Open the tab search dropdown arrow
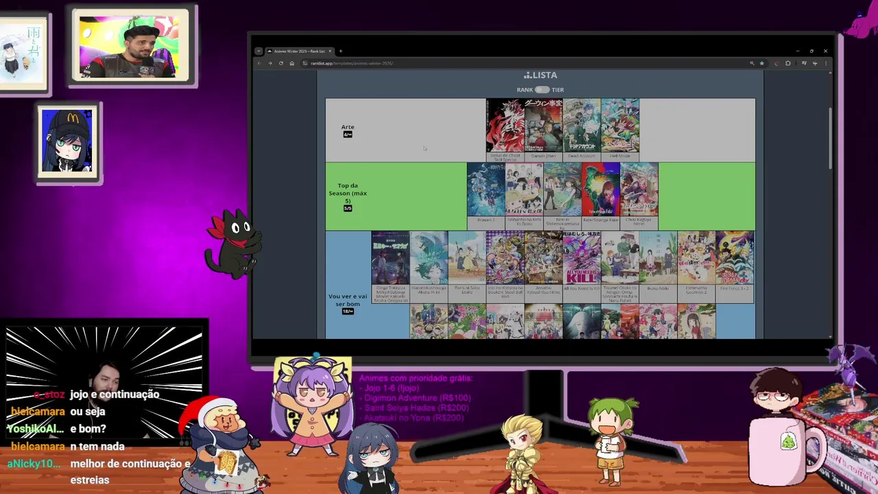Screen dimensions: 878x494 pyautogui.click(x=258, y=51)
